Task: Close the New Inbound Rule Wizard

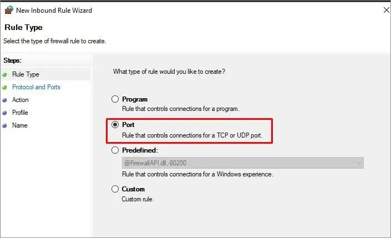Action: click(x=386, y=10)
